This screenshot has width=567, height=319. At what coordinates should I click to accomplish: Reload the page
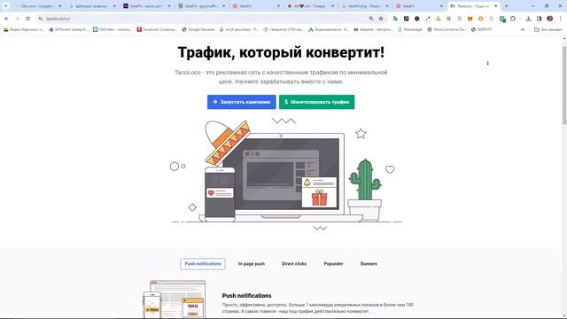click(27, 19)
